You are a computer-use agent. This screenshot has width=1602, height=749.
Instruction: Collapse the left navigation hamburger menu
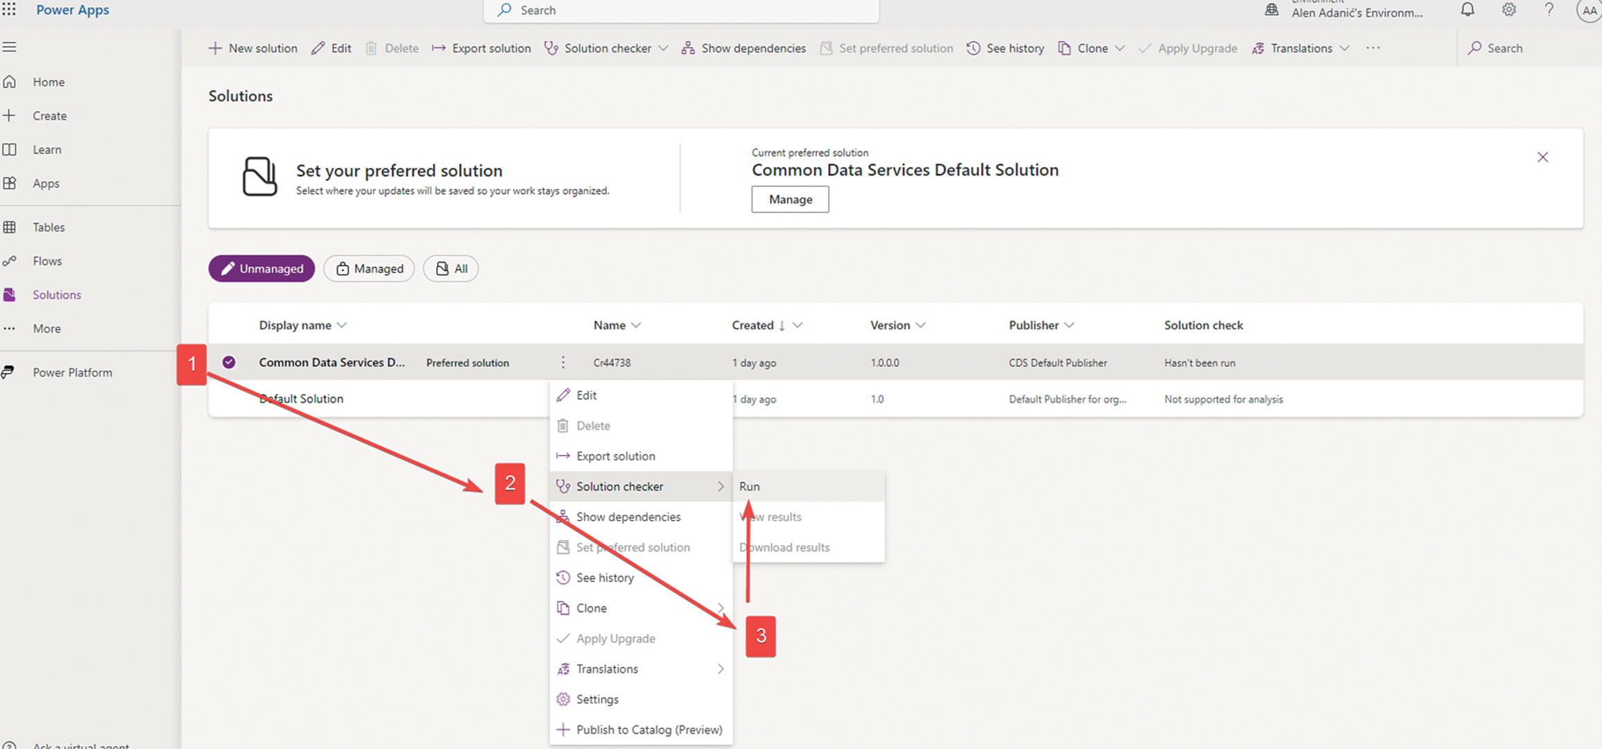pyautogui.click(x=9, y=47)
